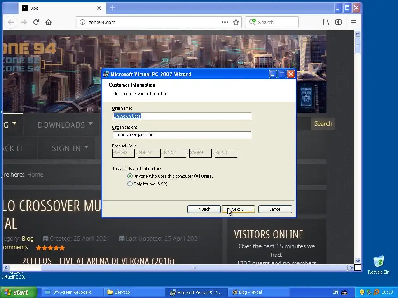This screenshot has width=398, height=298.
Task: Open the comments link under article
Action: (x=15, y=247)
